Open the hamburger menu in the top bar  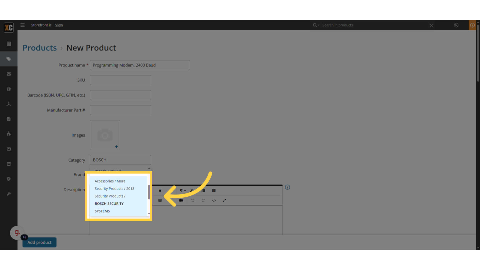point(22,25)
